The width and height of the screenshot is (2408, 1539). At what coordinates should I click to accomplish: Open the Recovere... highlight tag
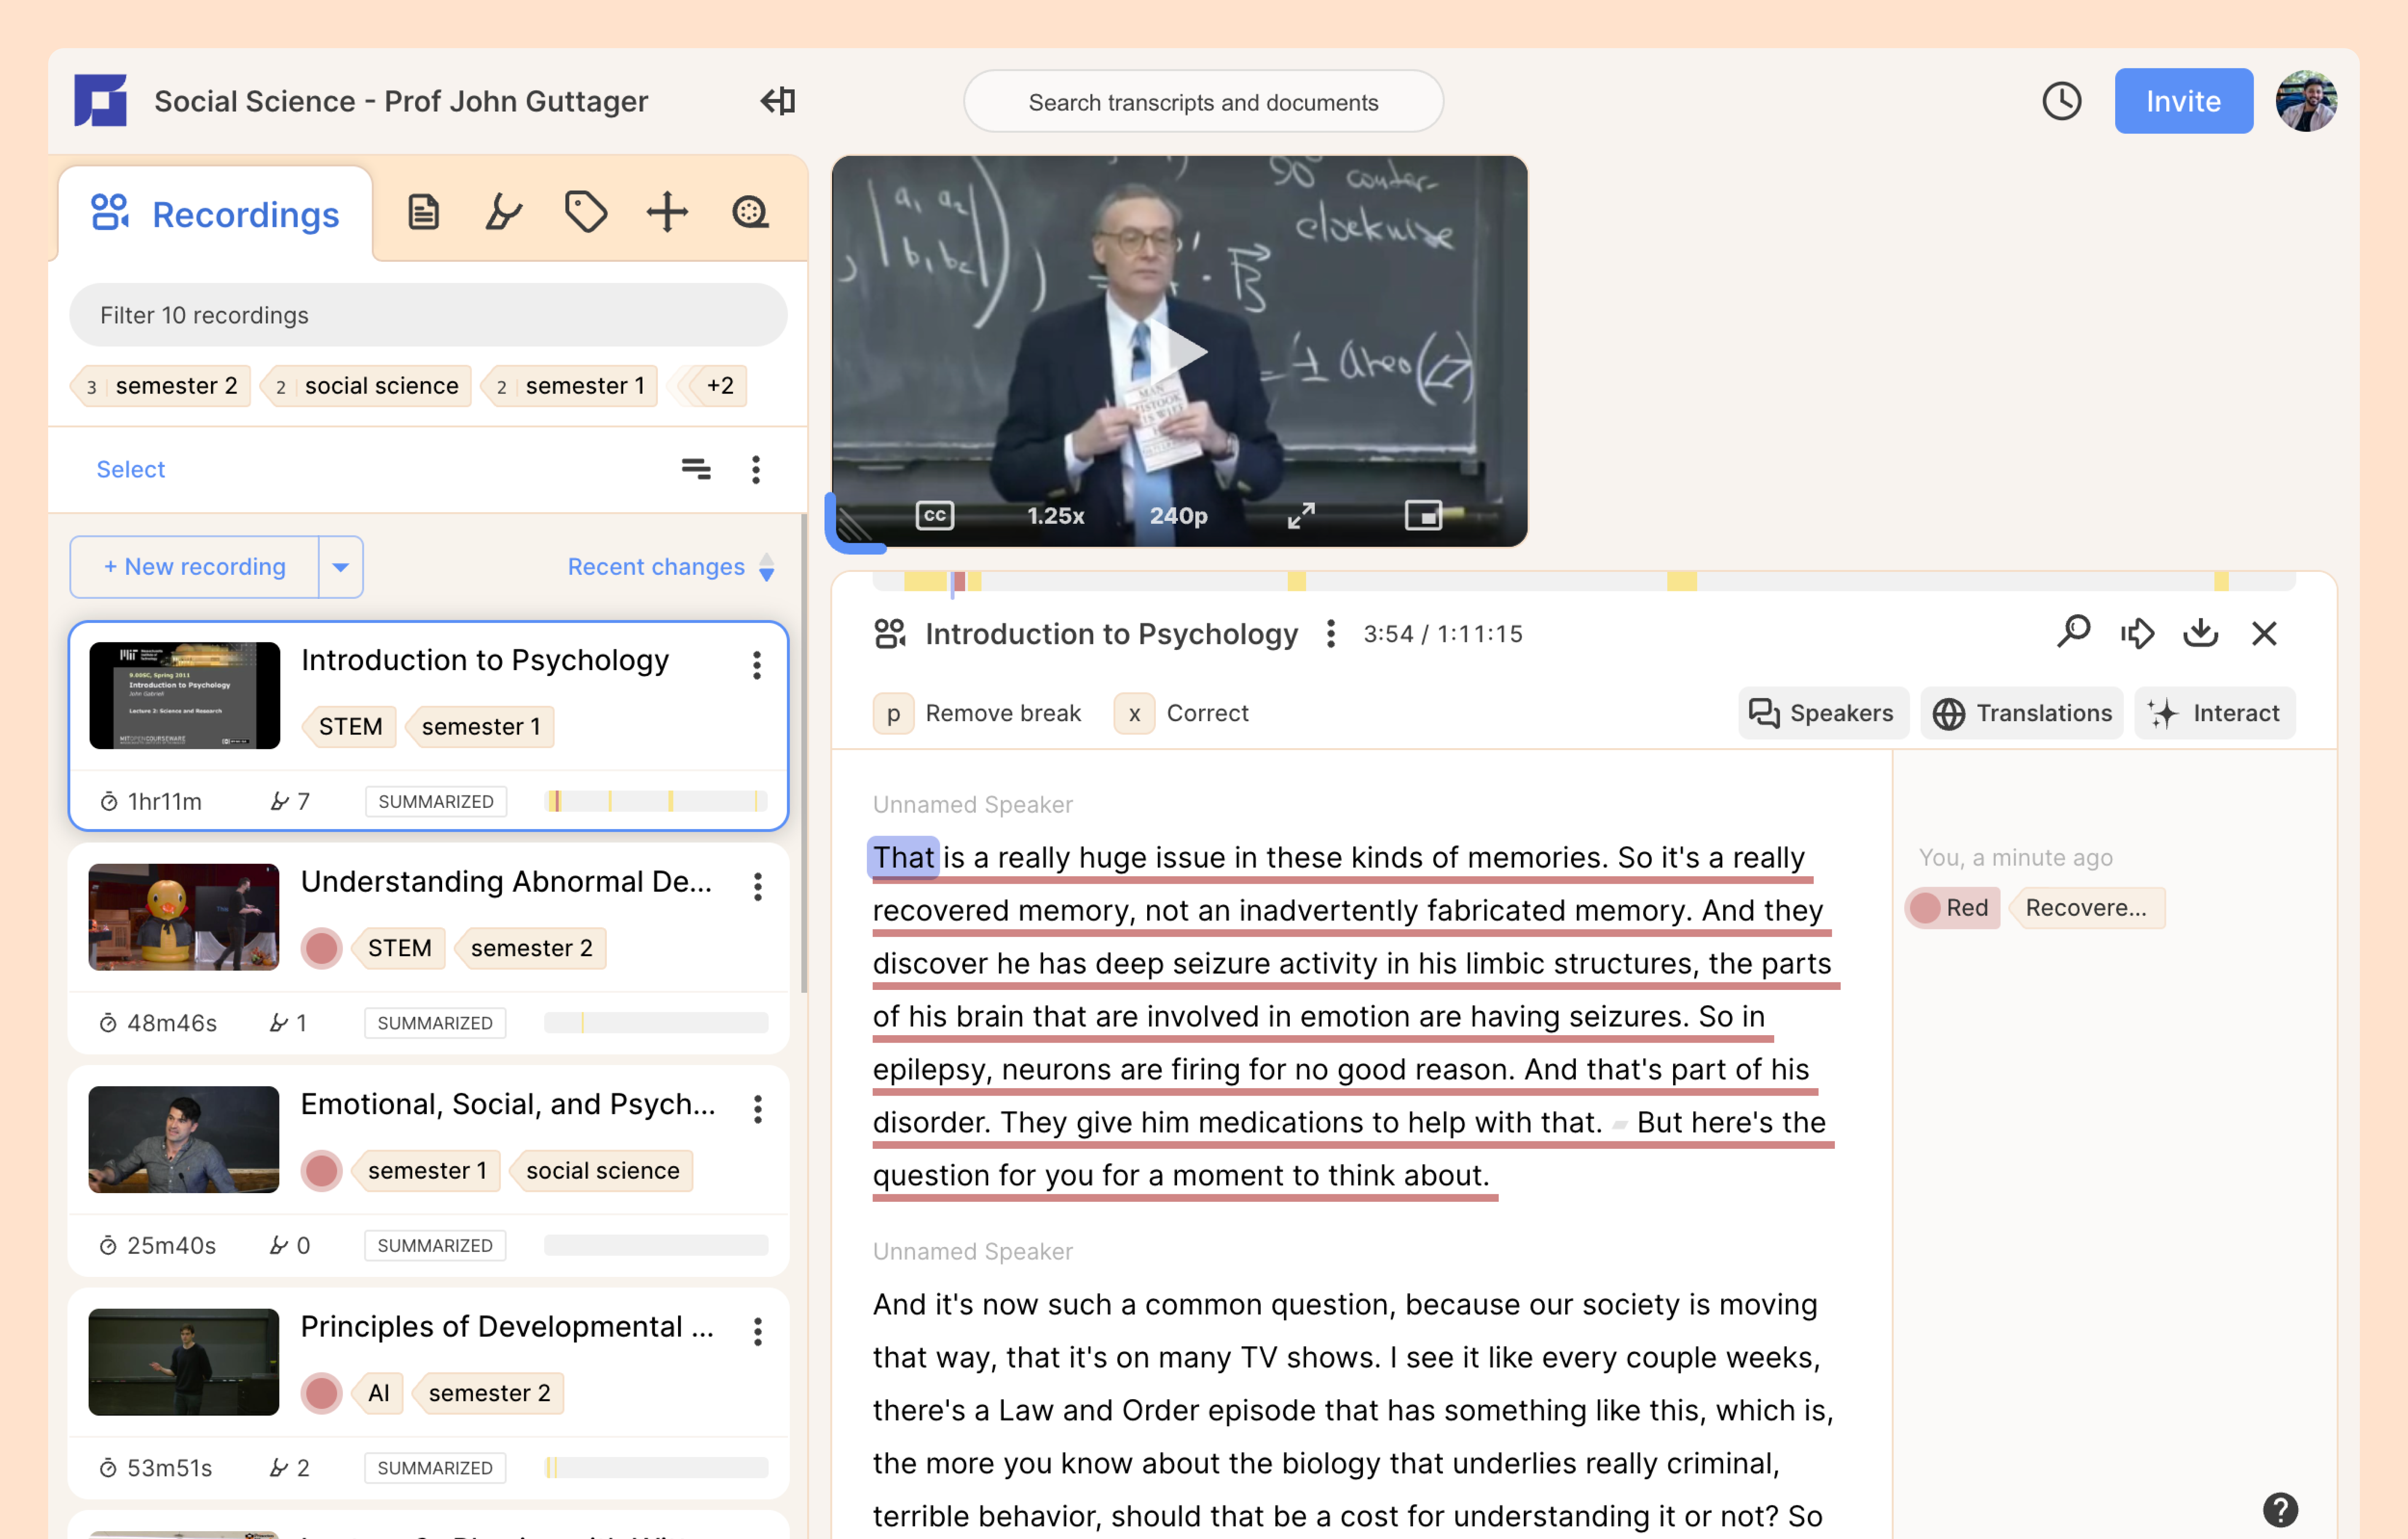[x=2086, y=908]
